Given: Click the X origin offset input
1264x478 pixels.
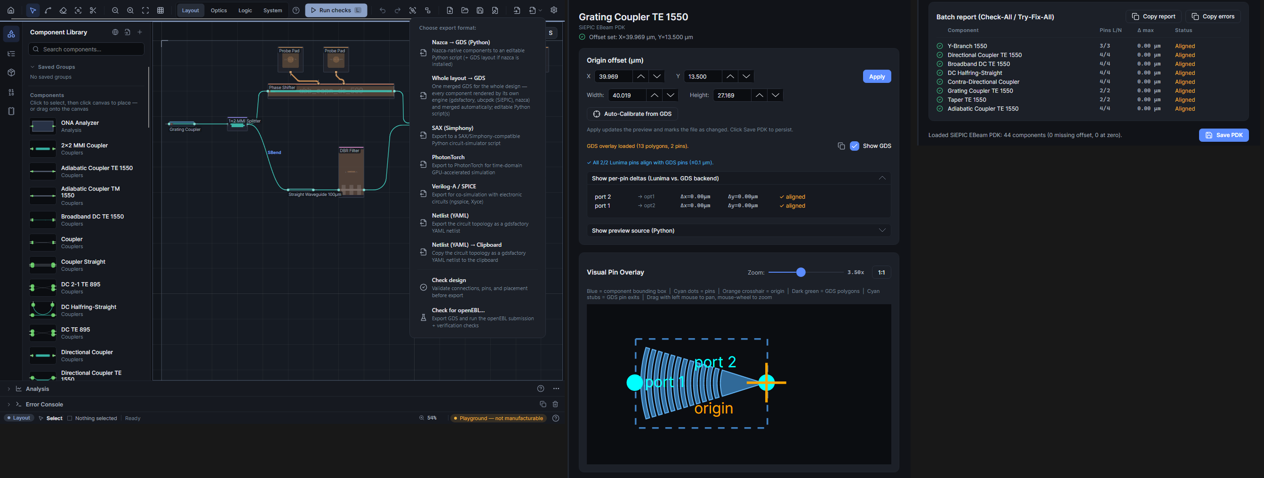Looking at the screenshot, I should coord(613,77).
